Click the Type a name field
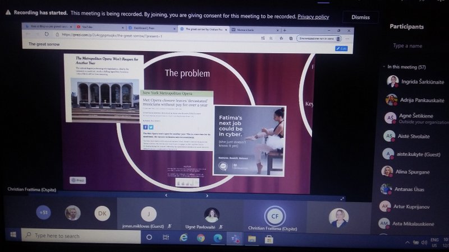 (x=407, y=46)
